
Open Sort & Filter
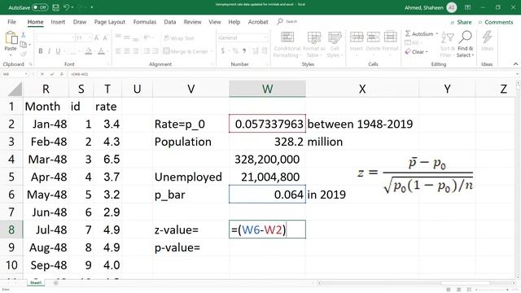coord(447,45)
